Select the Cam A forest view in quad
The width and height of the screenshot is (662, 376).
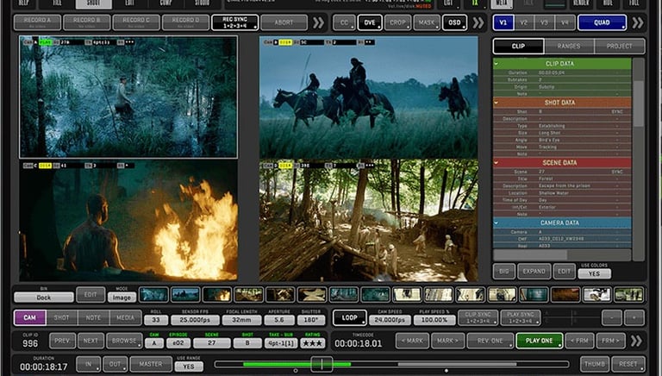coord(128,97)
